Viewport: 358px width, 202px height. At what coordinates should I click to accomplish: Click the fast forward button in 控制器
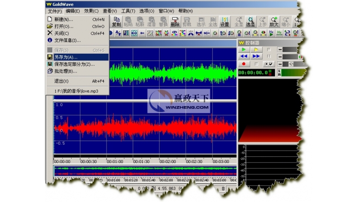(x=256, y=56)
